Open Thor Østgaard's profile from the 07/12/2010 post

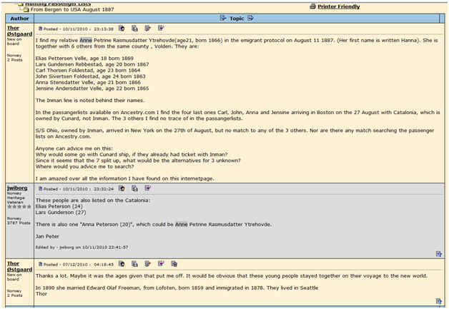(x=19, y=267)
